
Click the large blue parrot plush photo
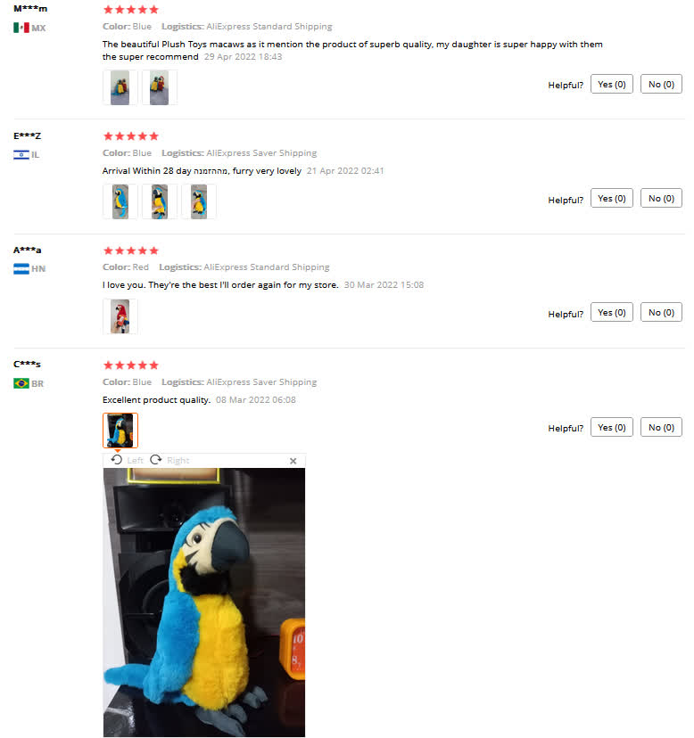(x=204, y=603)
